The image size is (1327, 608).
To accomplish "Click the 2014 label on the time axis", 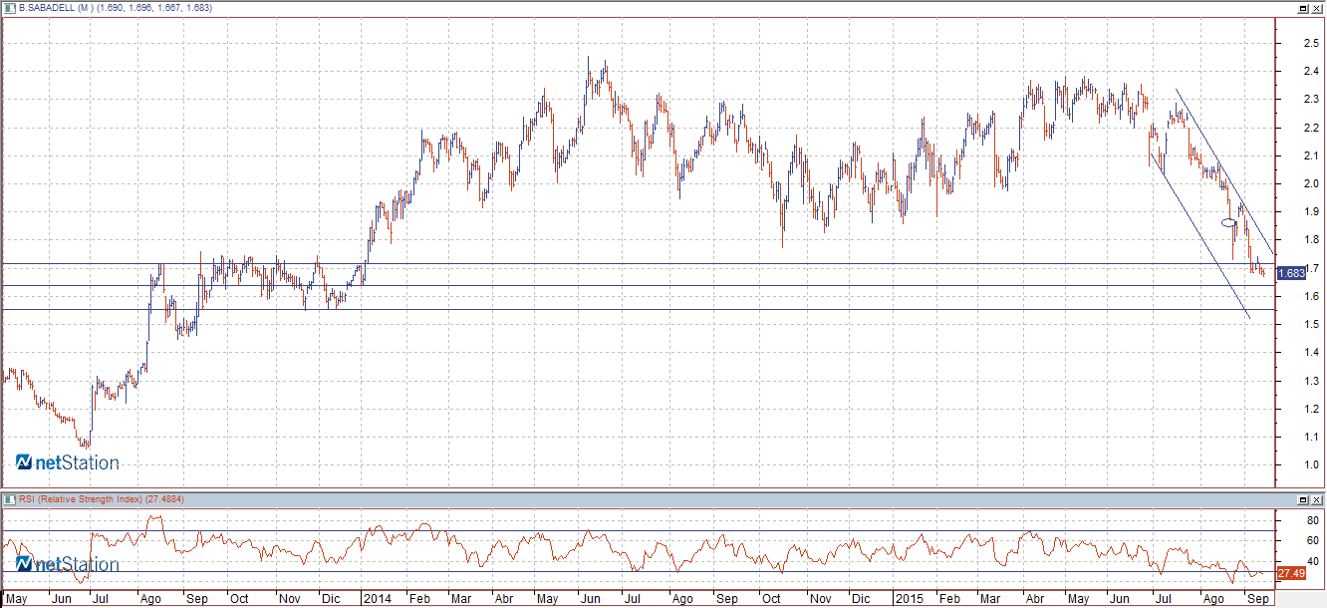I will (x=376, y=599).
